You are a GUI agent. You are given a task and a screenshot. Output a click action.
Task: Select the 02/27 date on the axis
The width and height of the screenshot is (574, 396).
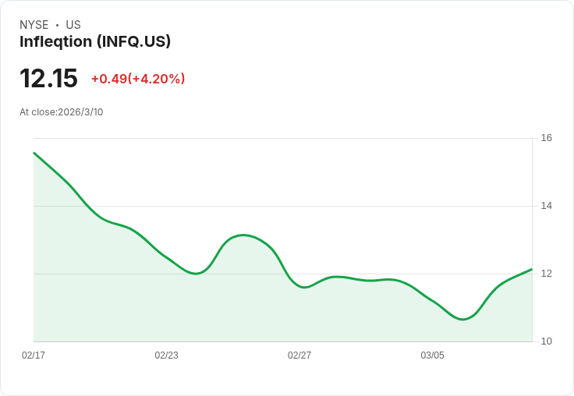(299, 355)
